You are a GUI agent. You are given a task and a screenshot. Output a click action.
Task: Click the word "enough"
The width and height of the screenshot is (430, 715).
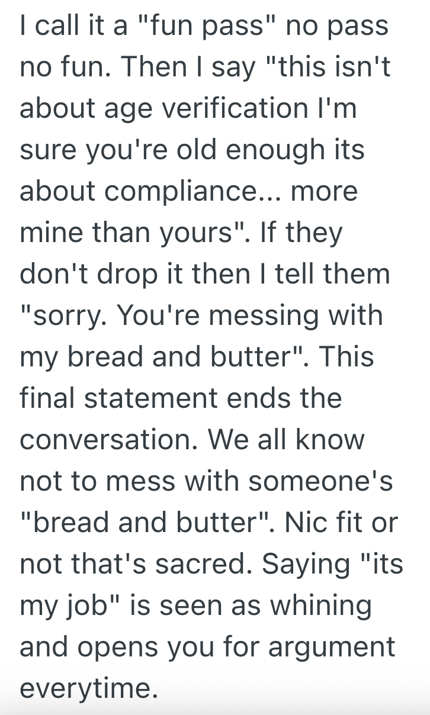[281, 151]
